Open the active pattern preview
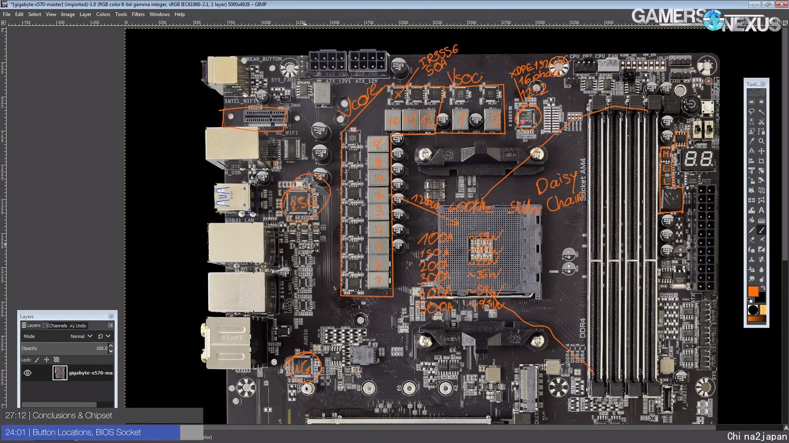789x443 pixels. click(x=763, y=310)
